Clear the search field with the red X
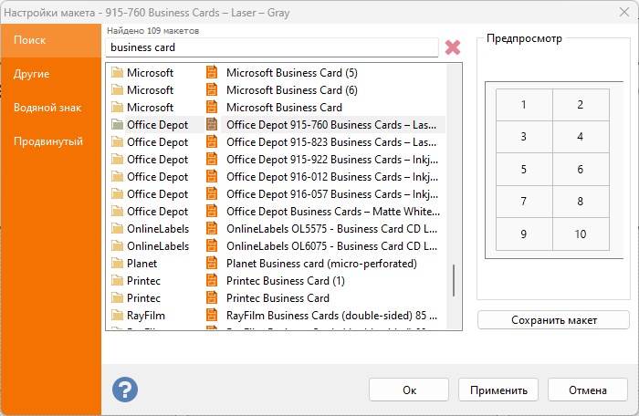This screenshot has width=639, height=416. coord(453,47)
